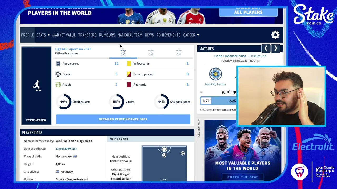Click the webcam overlay of the streamer
Viewport: 337px width, 189px height.
[281, 96]
